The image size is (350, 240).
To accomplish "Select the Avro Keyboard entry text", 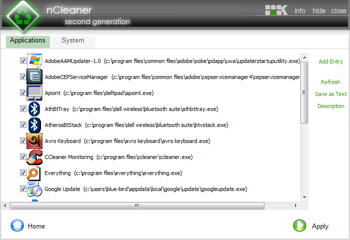I will [x=127, y=141].
